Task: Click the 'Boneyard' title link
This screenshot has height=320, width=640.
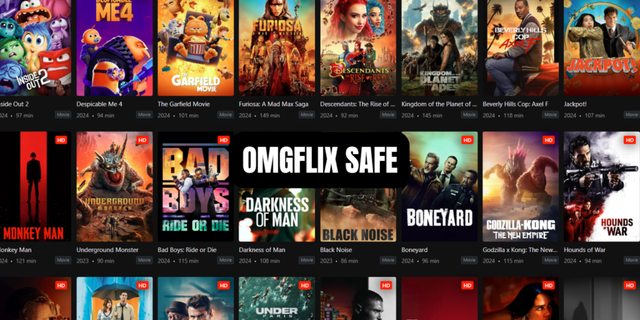Action: pyautogui.click(x=414, y=250)
